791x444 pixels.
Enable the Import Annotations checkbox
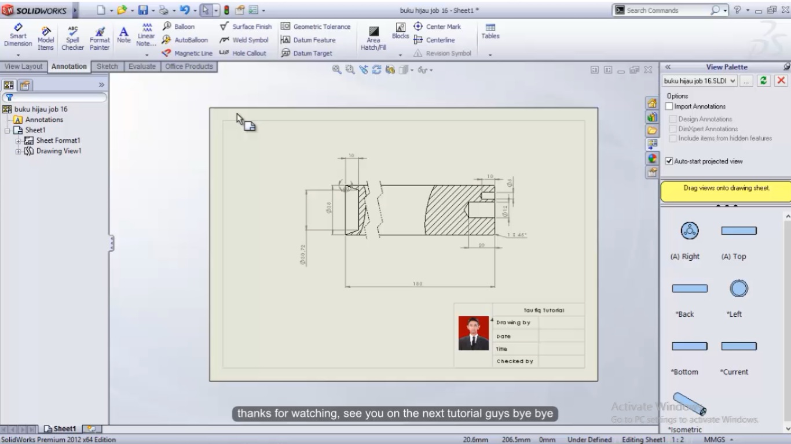pos(669,106)
